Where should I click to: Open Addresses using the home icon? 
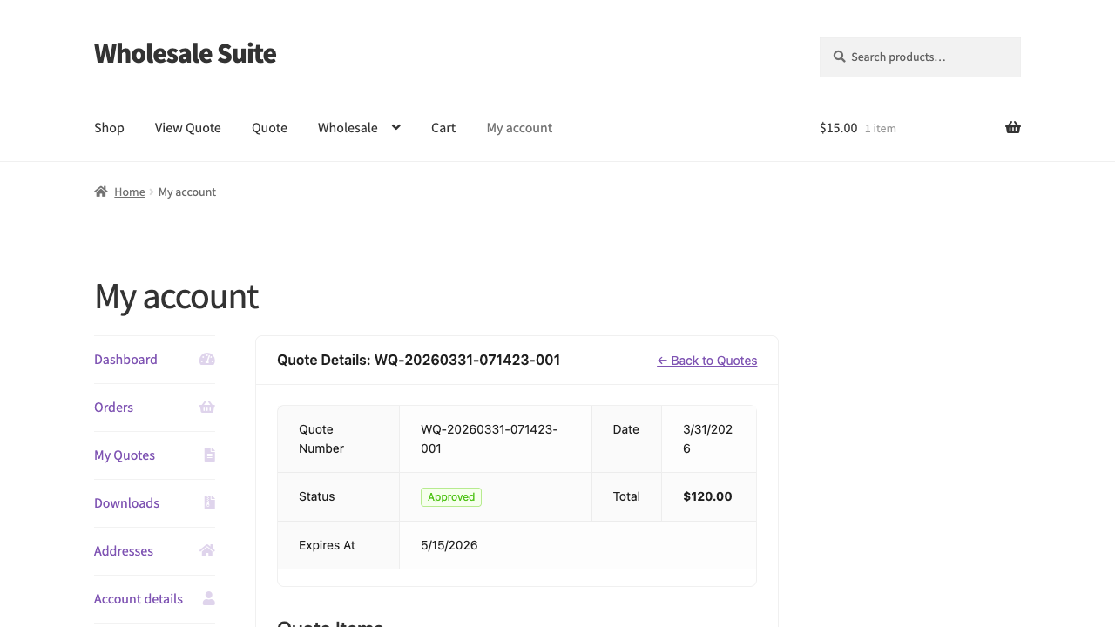coord(207,550)
